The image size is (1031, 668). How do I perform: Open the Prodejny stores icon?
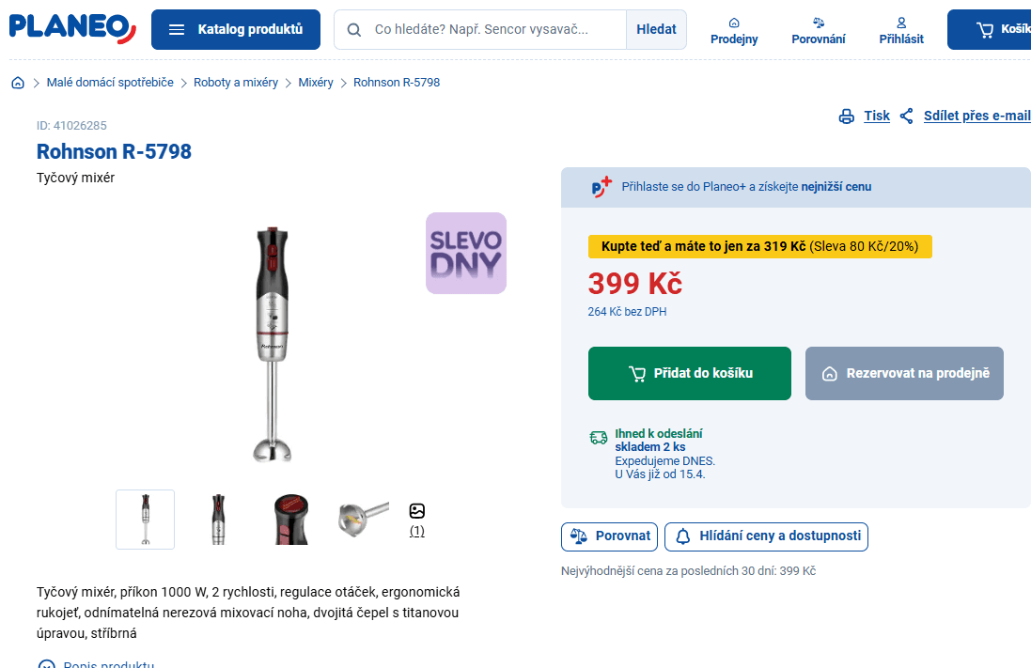[734, 23]
